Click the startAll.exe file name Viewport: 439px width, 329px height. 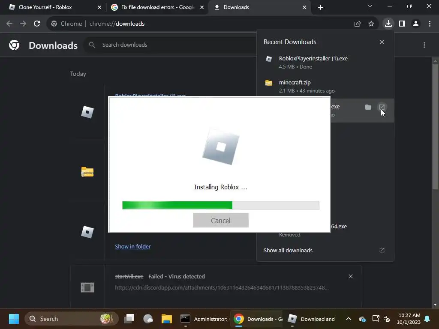[x=129, y=276]
